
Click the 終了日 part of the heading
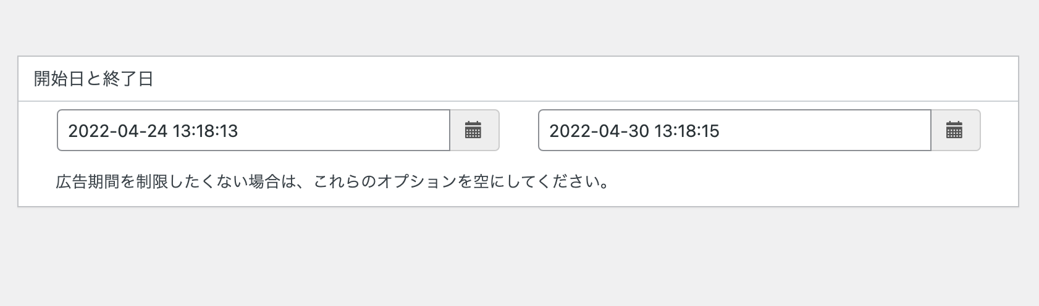(x=128, y=79)
